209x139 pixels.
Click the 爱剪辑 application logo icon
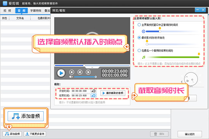pos(5,3)
